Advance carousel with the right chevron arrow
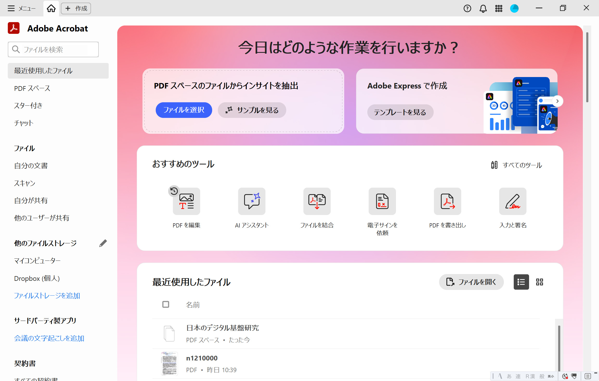Image resolution: width=599 pixels, height=381 pixels. tap(557, 101)
